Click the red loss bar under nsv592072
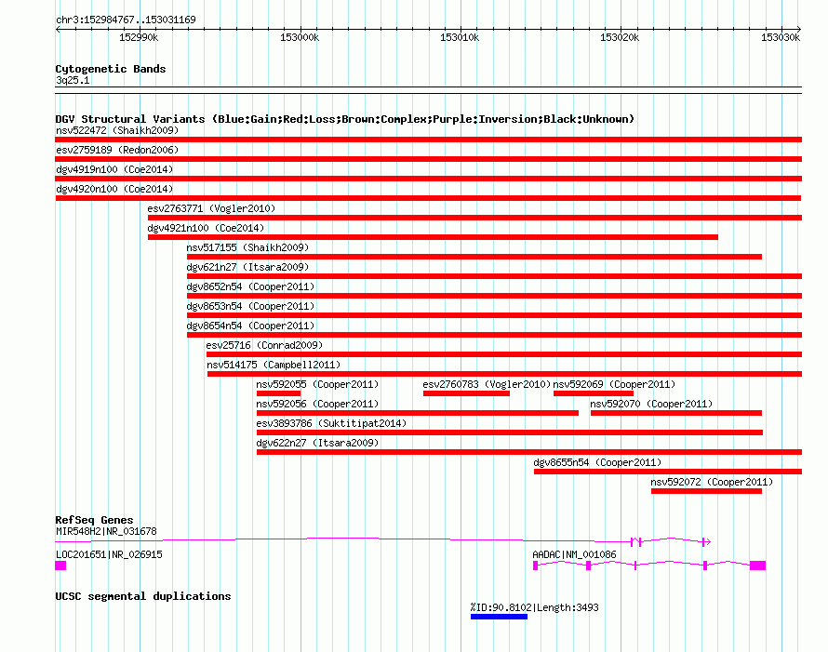 (706, 491)
